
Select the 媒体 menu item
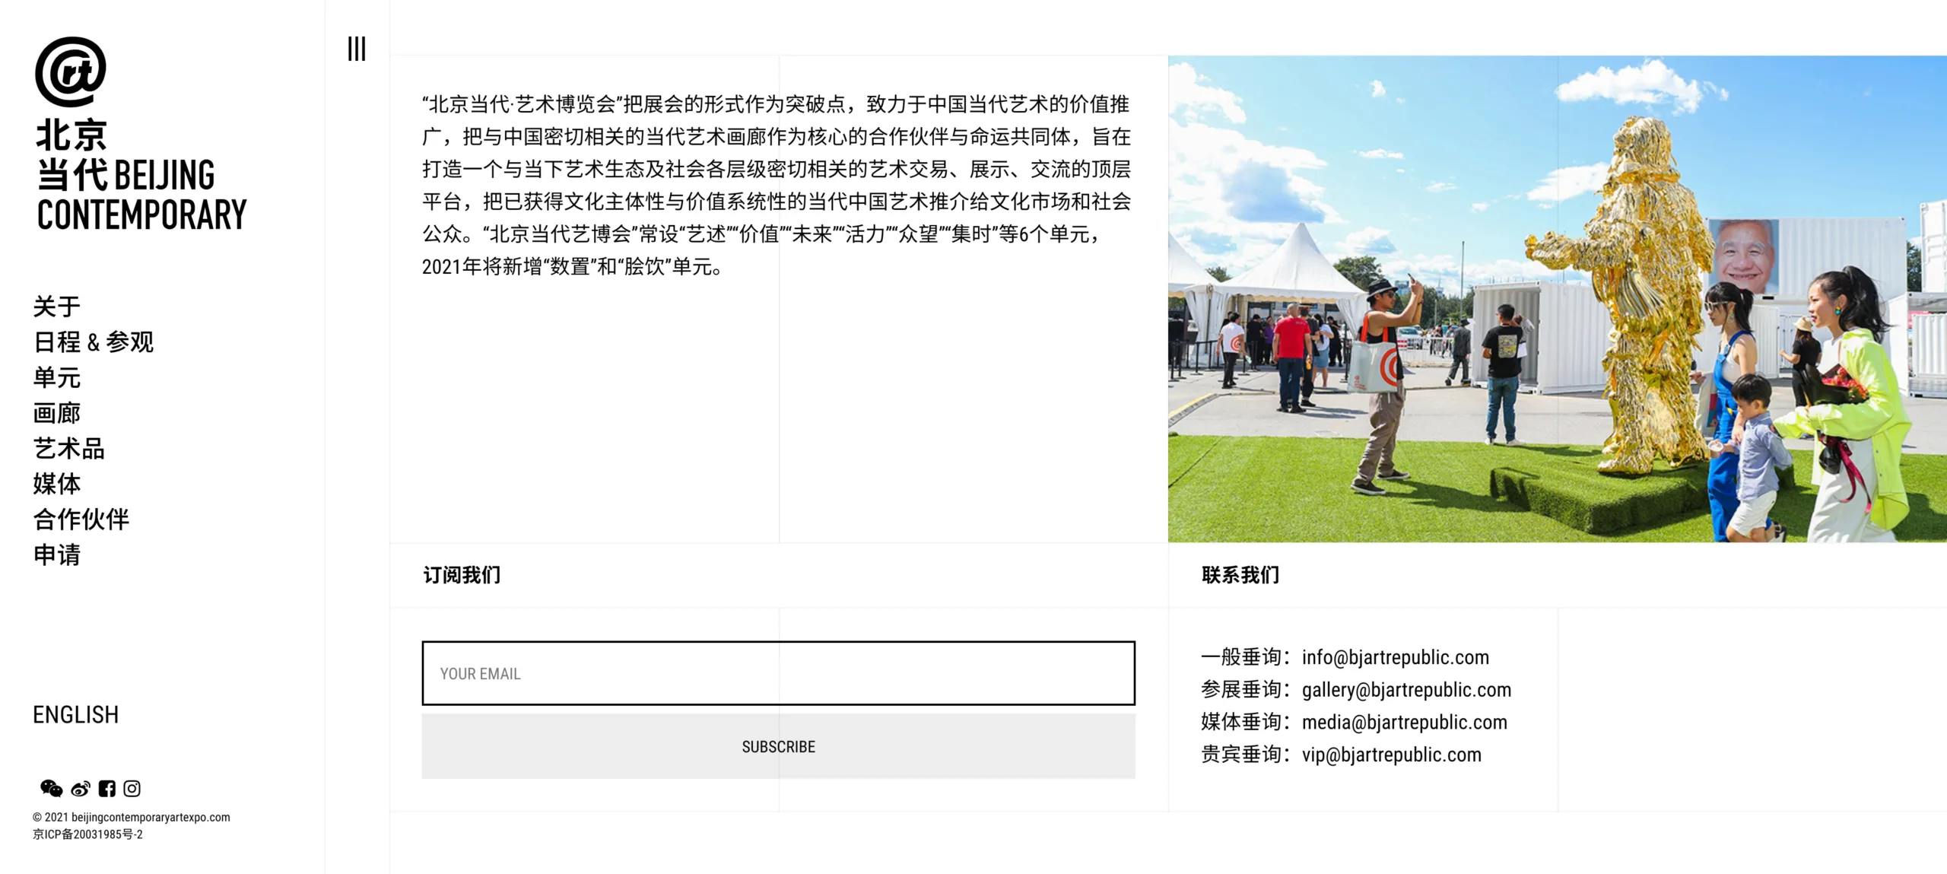pos(56,484)
